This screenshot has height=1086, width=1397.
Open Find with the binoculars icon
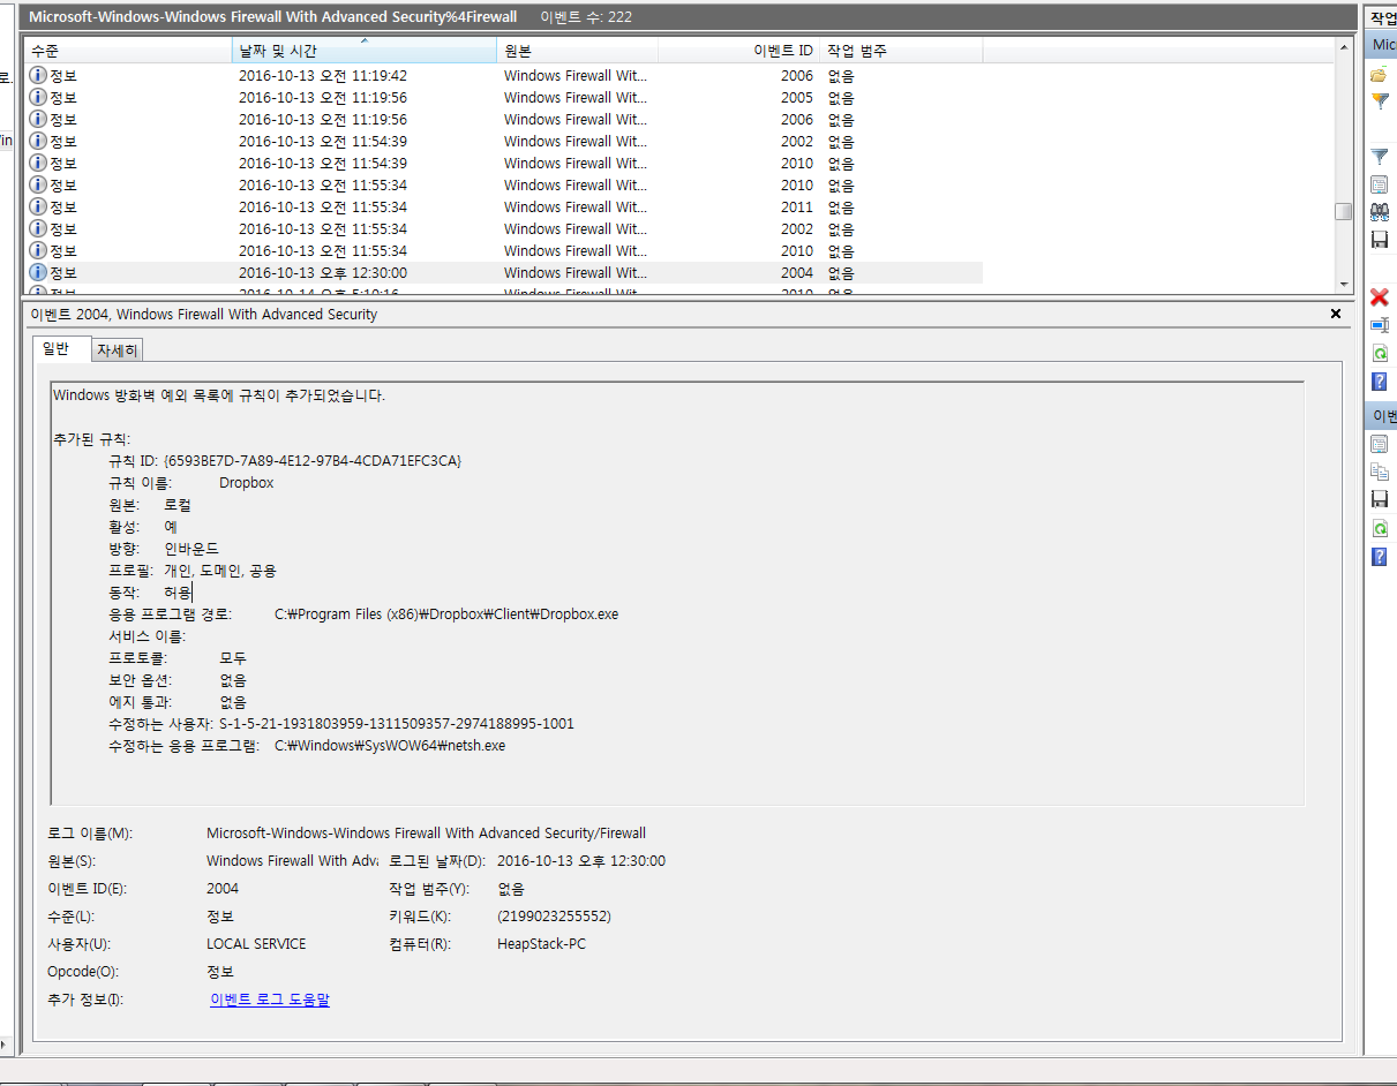pos(1380,212)
